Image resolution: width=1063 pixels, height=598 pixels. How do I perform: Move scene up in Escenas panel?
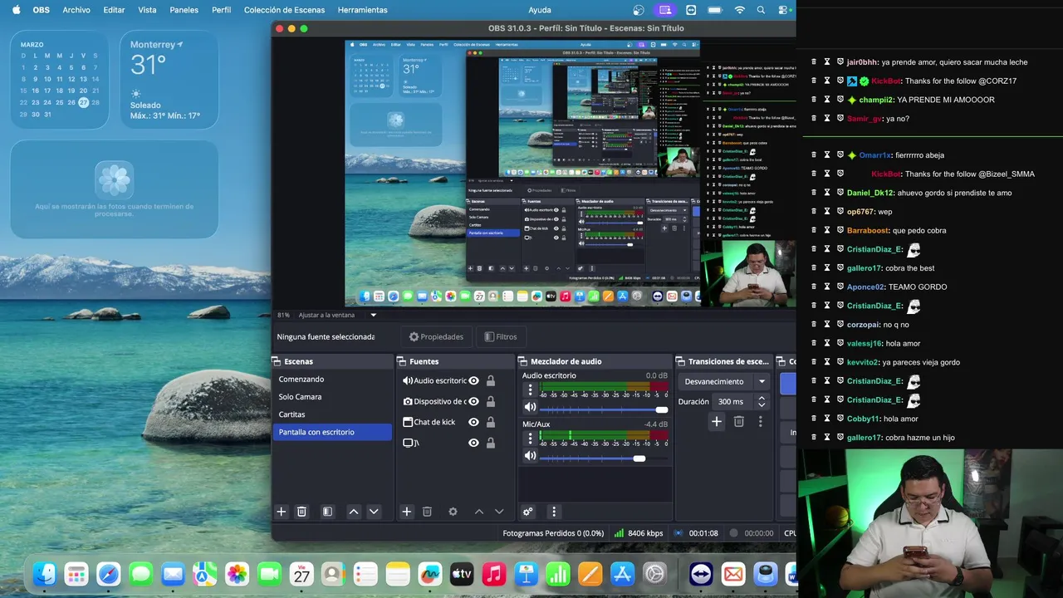click(x=354, y=512)
